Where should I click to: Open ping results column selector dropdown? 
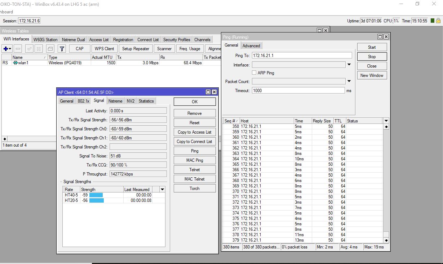[386, 121]
